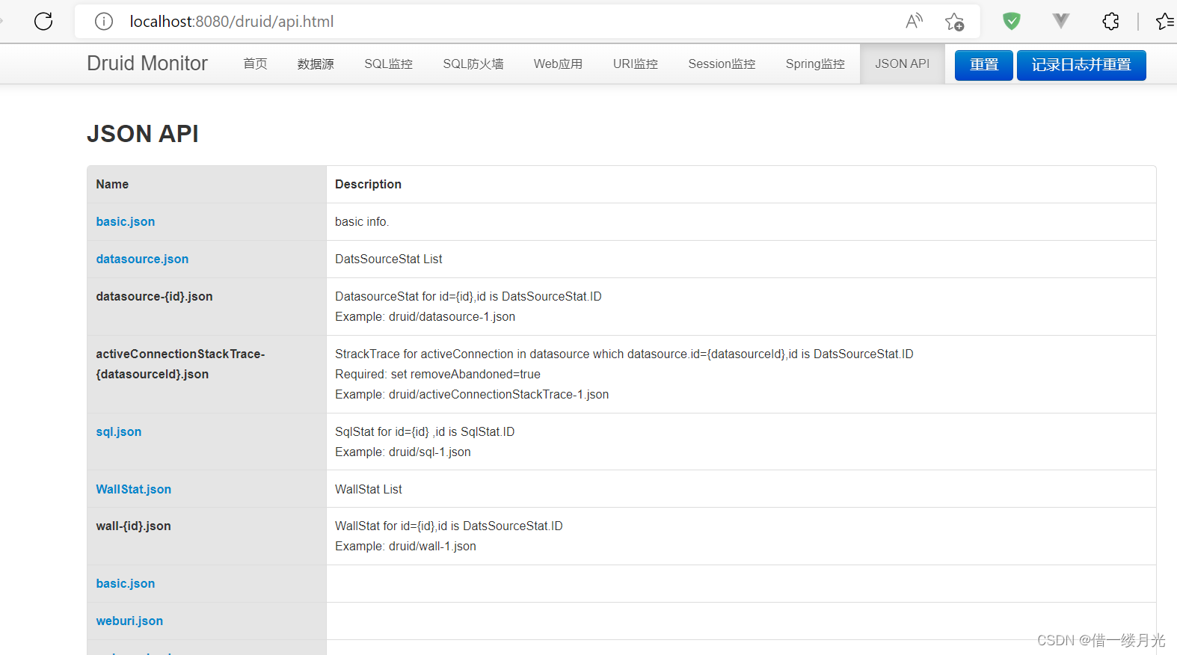Click 'Example: druid/wall-1.json' text
The width and height of the screenshot is (1177, 655).
tap(405, 546)
